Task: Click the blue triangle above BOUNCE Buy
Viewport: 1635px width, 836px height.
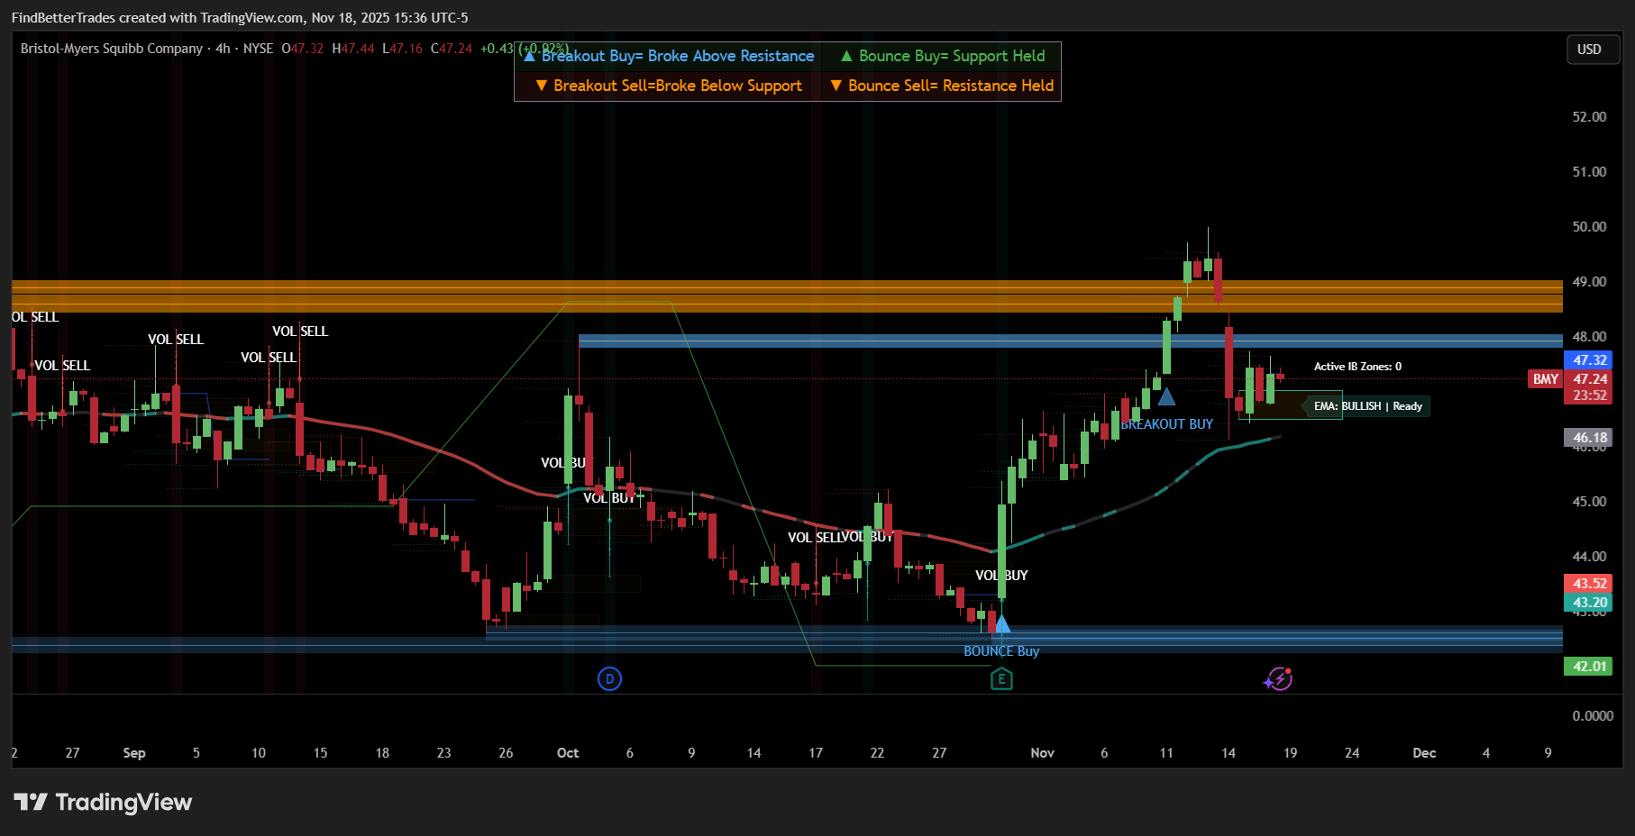Action: tap(1001, 623)
